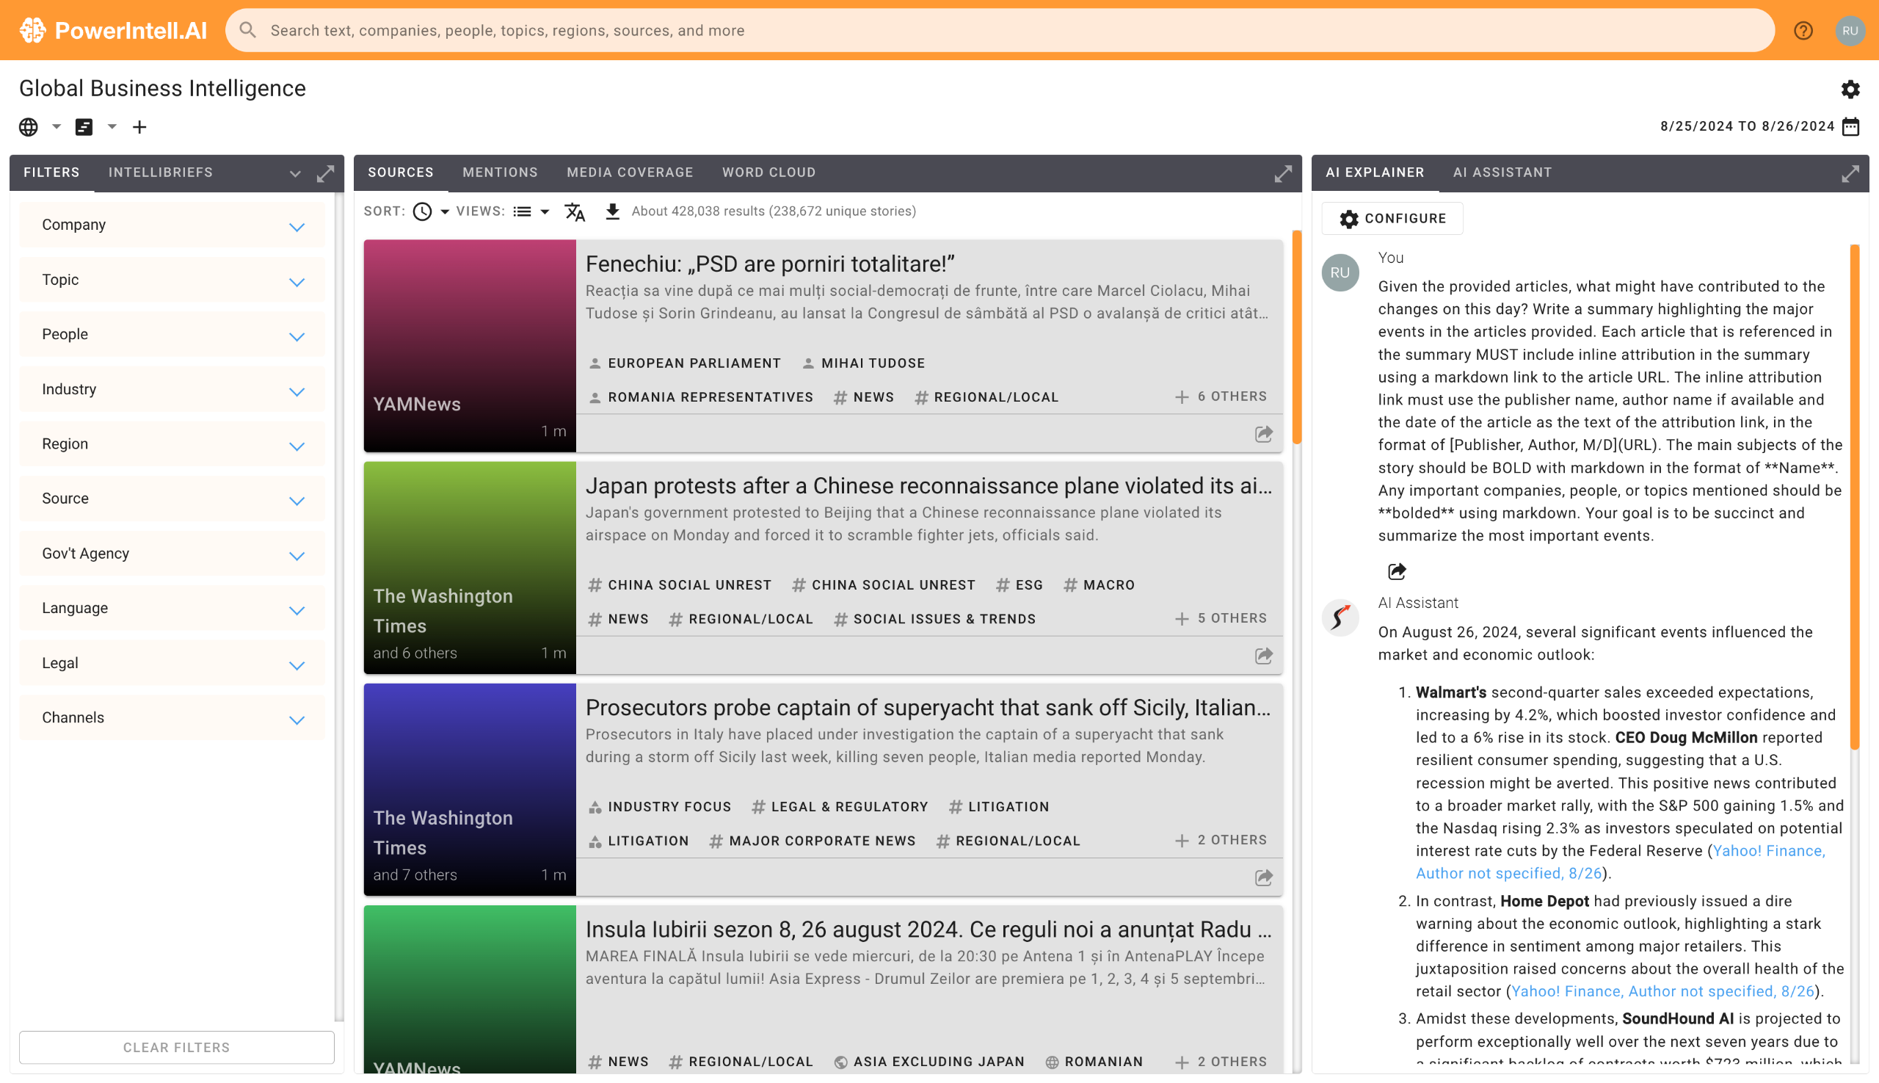Share the Fenechiu PSD article
This screenshot has width=1879, height=1083.
click(x=1263, y=434)
